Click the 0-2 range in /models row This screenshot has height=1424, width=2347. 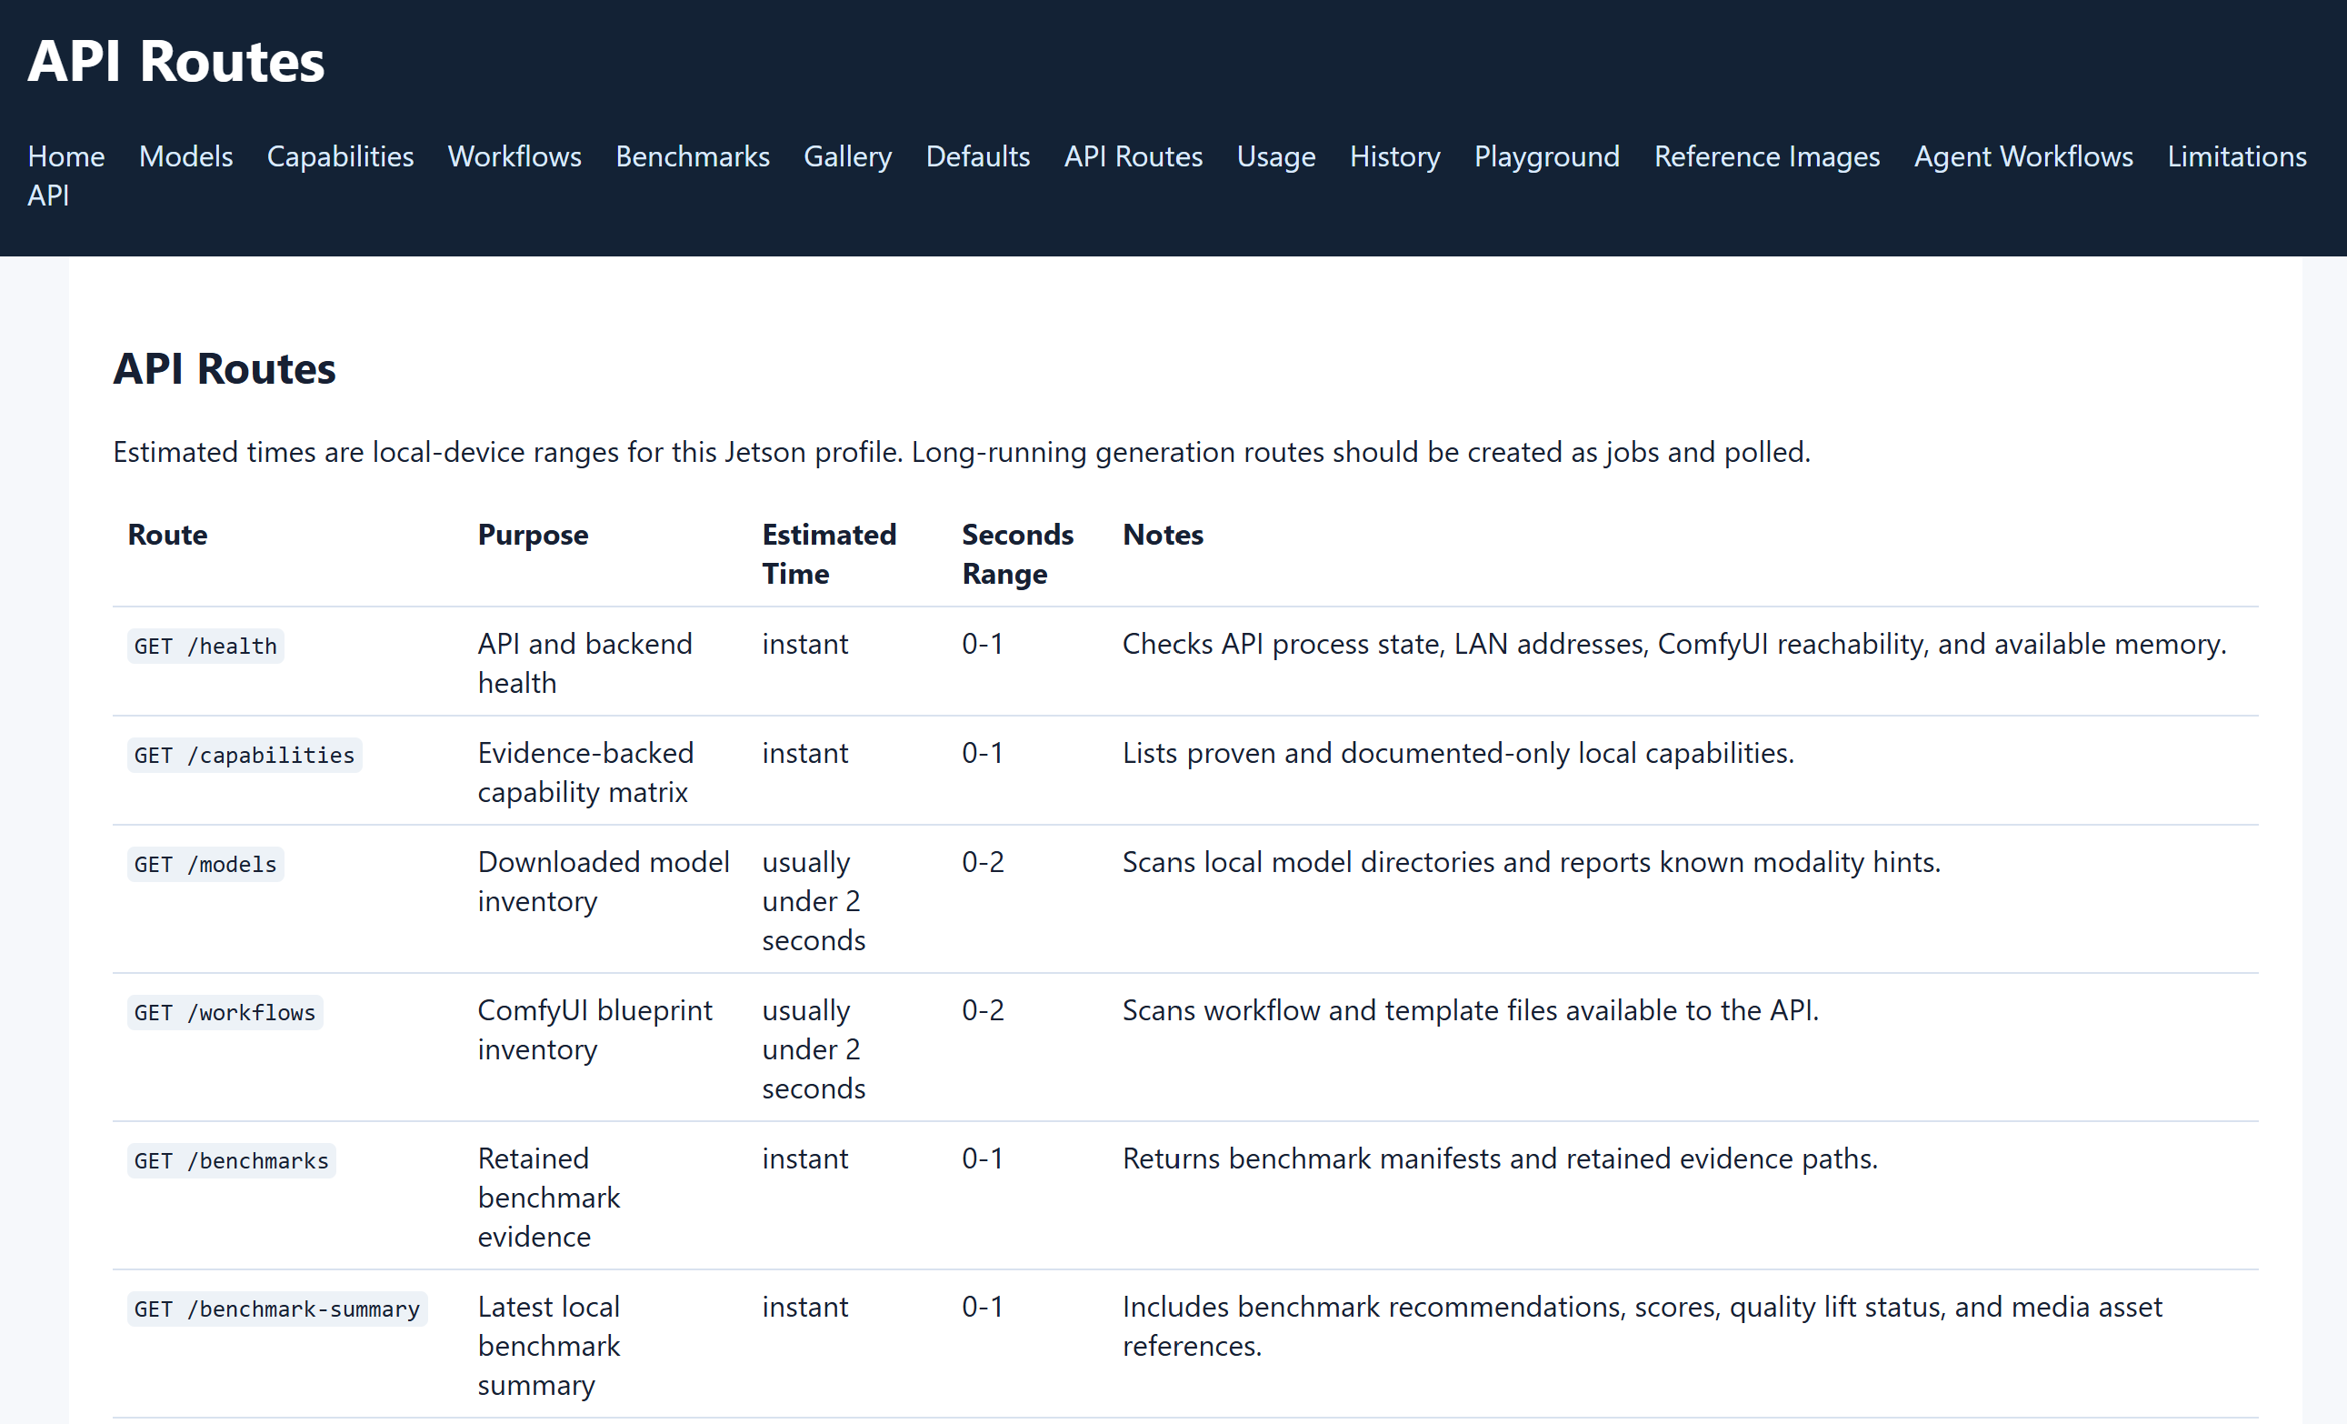pyautogui.click(x=983, y=863)
